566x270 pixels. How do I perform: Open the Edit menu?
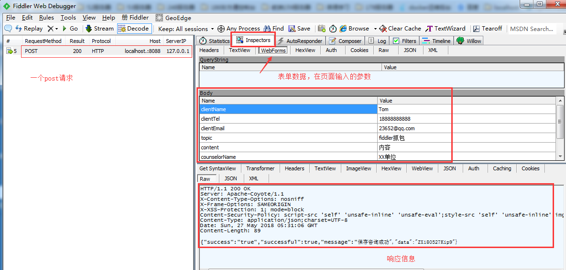pyautogui.click(x=27, y=18)
